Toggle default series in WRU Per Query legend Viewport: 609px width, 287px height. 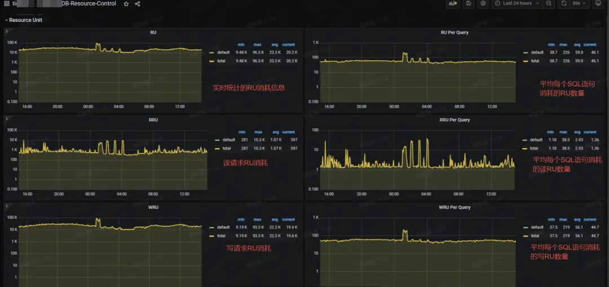[x=537, y=228]
